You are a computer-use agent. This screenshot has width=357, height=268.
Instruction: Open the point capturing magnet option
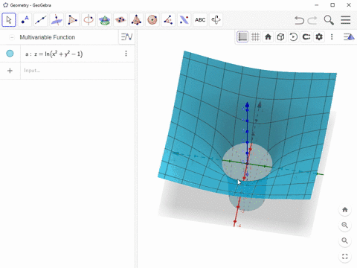pos(306,37)
